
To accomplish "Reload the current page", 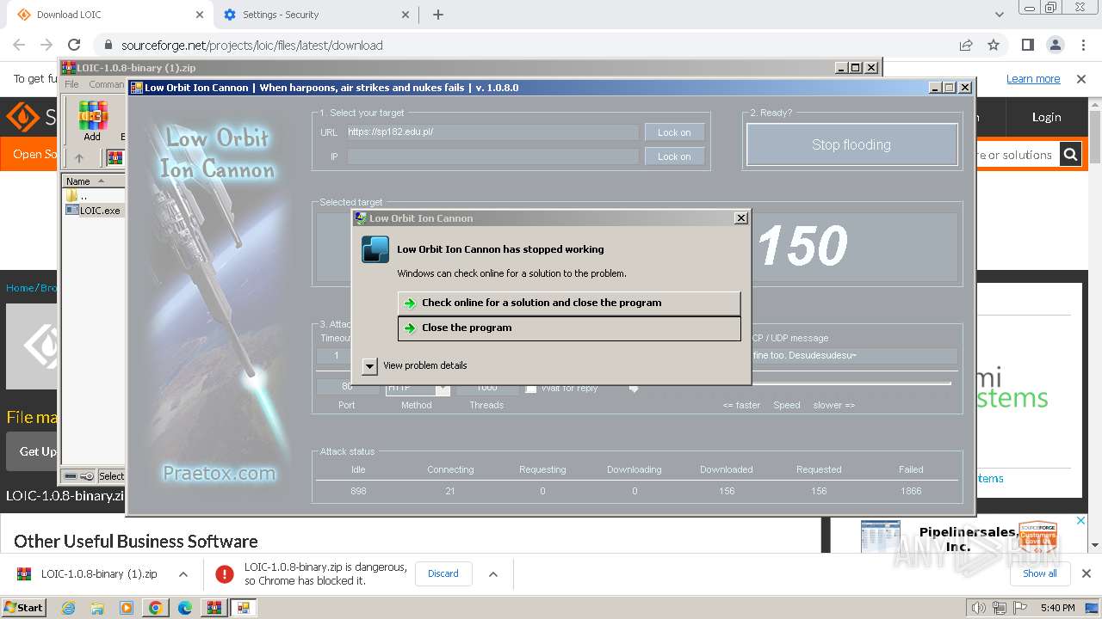I will [x=74, y=45].
